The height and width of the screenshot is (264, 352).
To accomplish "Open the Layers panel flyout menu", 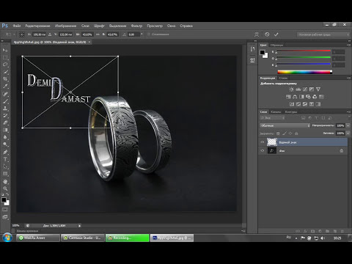I will click(348, 111).
